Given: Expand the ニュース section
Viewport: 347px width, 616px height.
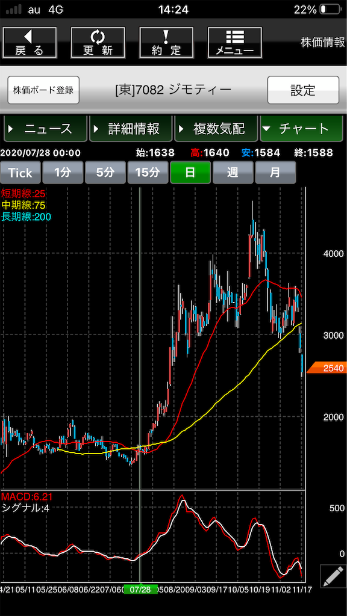Looking at the screenshot, I should [x=45, y=129].
